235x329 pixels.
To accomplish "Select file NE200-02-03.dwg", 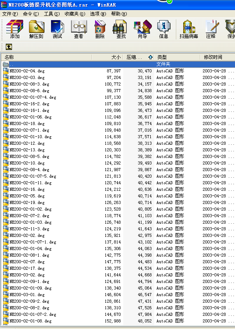I will click(x=27, y=77).
